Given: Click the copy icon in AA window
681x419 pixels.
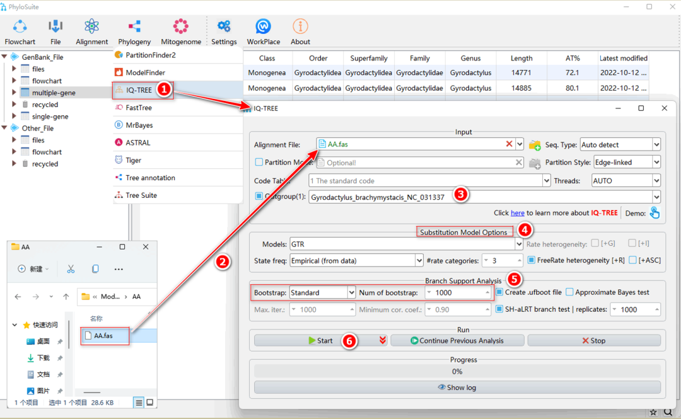Looking at the screenshot, I should click(95, 269).
